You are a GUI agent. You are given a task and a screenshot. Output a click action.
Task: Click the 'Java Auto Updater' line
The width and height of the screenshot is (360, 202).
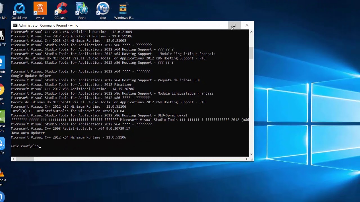pyautogui.click(x=28, y=133)
